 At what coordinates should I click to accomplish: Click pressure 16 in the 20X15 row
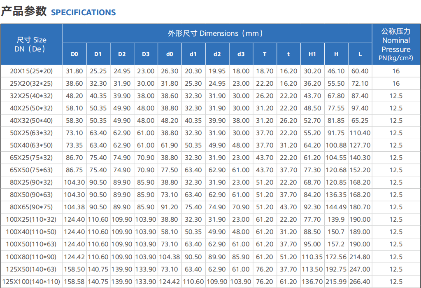396,71
